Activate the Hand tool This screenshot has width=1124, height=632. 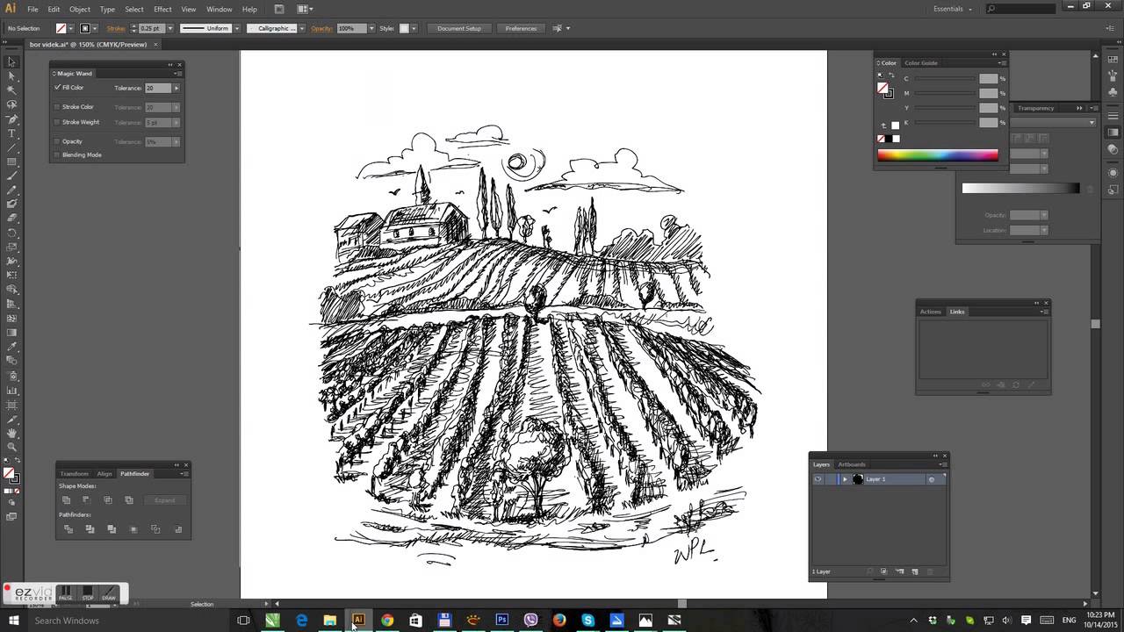tap(11, 433)
